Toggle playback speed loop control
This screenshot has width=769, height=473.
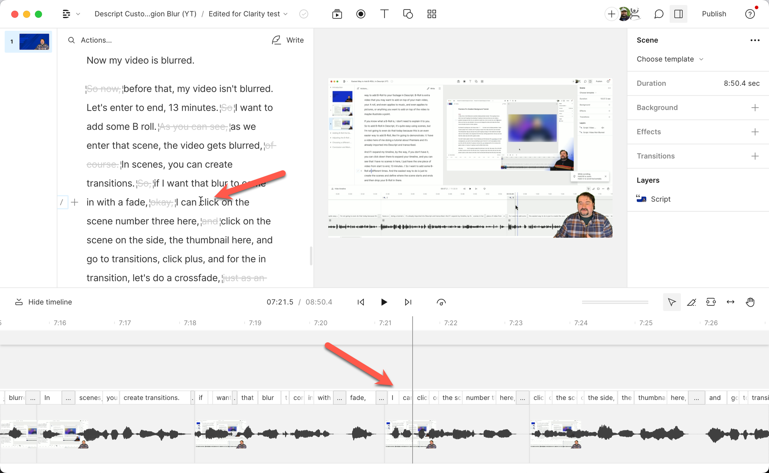pyautogui.click(x=441, y=302)
